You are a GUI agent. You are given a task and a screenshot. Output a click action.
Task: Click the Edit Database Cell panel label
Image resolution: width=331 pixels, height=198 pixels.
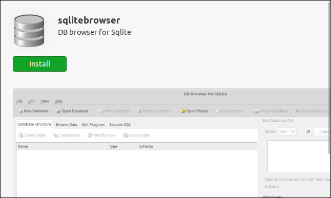coord(278,121)
